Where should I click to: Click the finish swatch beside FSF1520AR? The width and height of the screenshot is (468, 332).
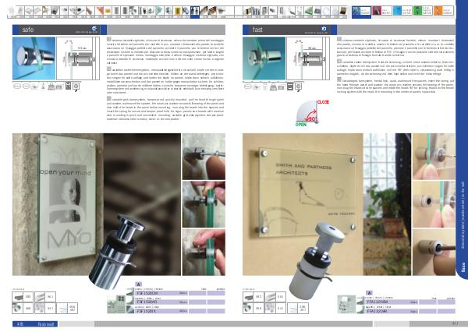tap(130, 301)
